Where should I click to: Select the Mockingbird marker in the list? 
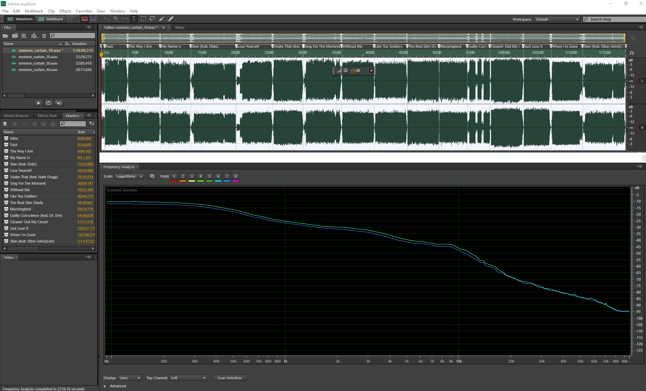coord(49,209)
